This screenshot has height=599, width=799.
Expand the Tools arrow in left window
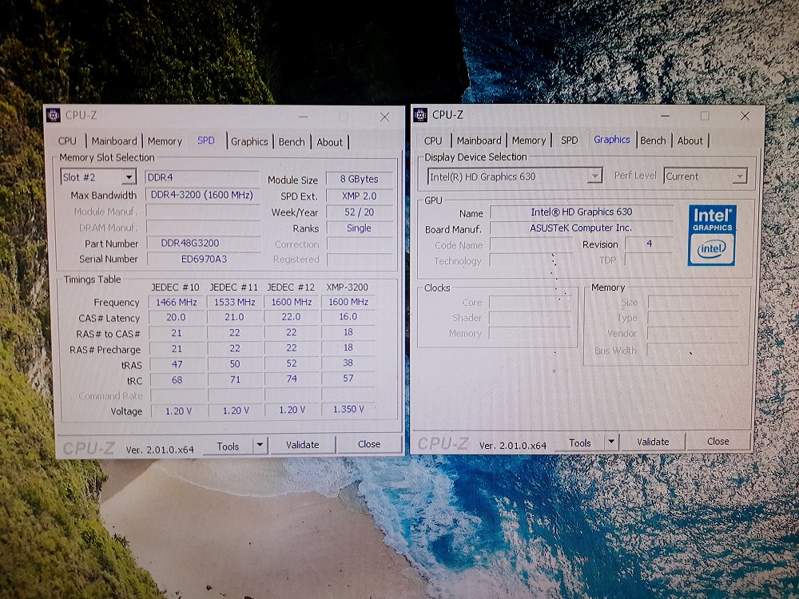click(260, 446)
